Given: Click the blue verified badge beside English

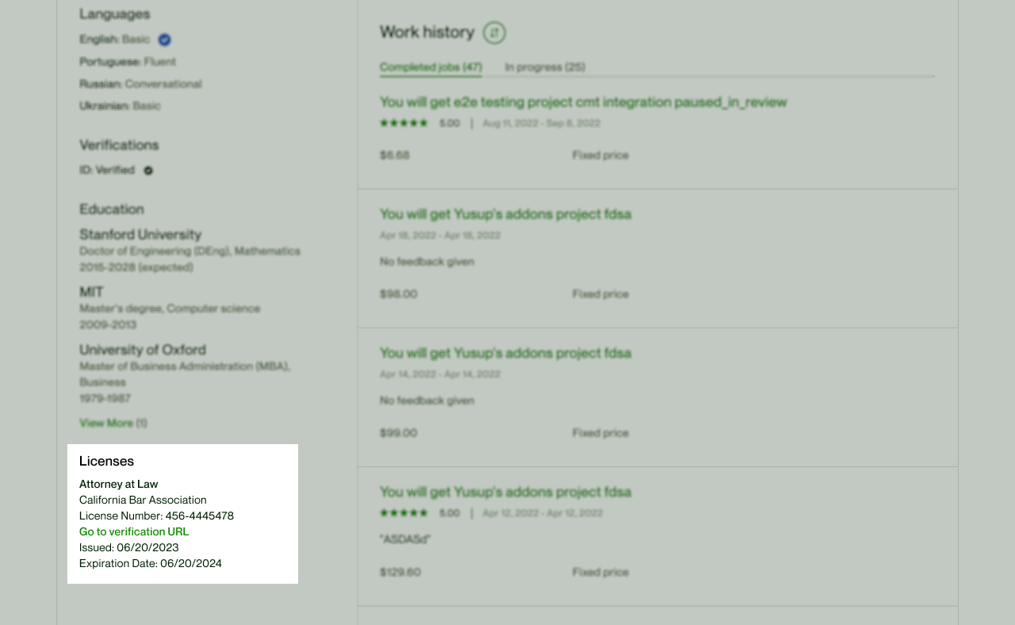Looking at the screenshot, I should [x=164, y=40].
